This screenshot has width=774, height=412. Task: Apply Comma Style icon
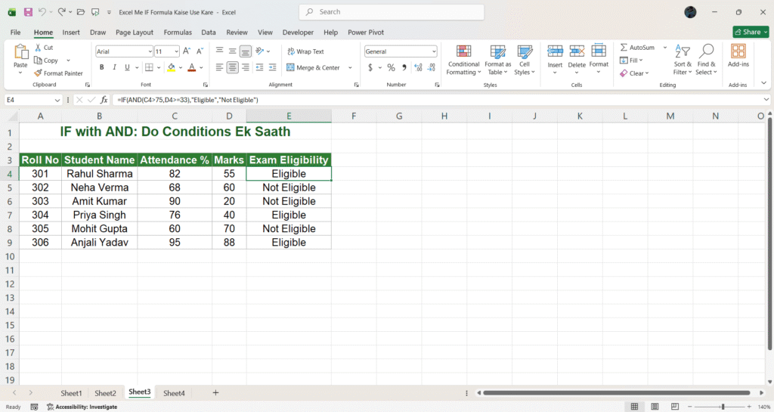pyautogui.click(x=404, y=67)
